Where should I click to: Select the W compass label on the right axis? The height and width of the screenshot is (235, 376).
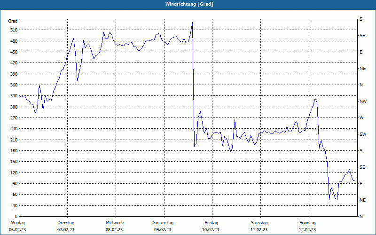pos(361,118)
